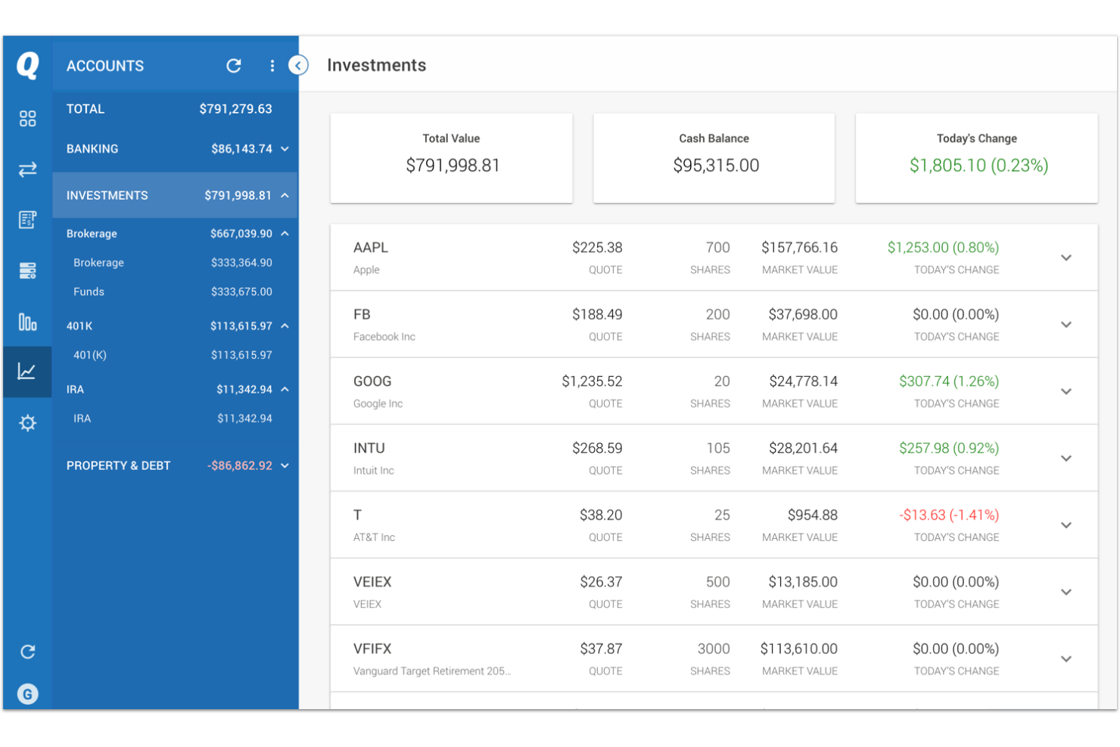
Task: Expand the VEIEX holding row chevron
Action: pos(1066,593)
